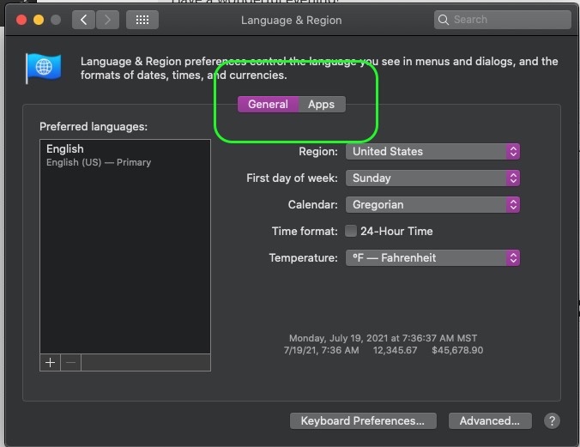Add a preferred language with plus button
The height and width of the screenshot is (447, 580).
[x=50, y=363]
